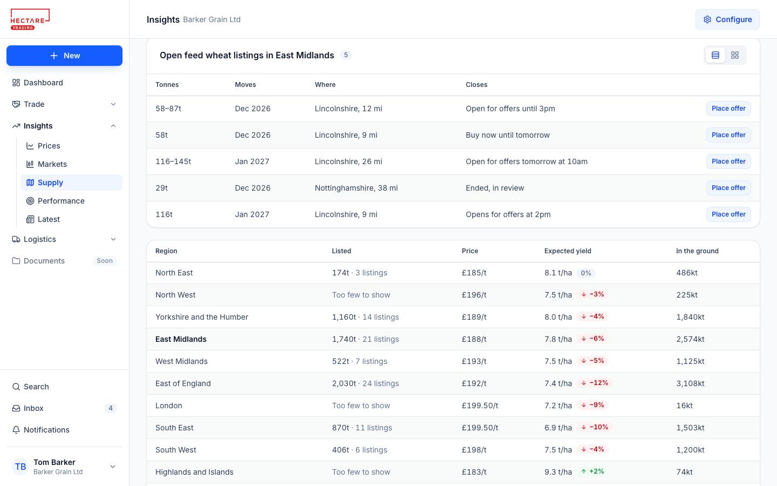Expand the Logistics menu chevron
Screen dimensions: 777x486
click(x=113, y=239)
